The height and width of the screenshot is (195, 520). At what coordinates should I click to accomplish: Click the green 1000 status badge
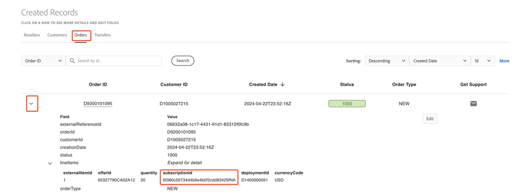click(x=347, y=104)
